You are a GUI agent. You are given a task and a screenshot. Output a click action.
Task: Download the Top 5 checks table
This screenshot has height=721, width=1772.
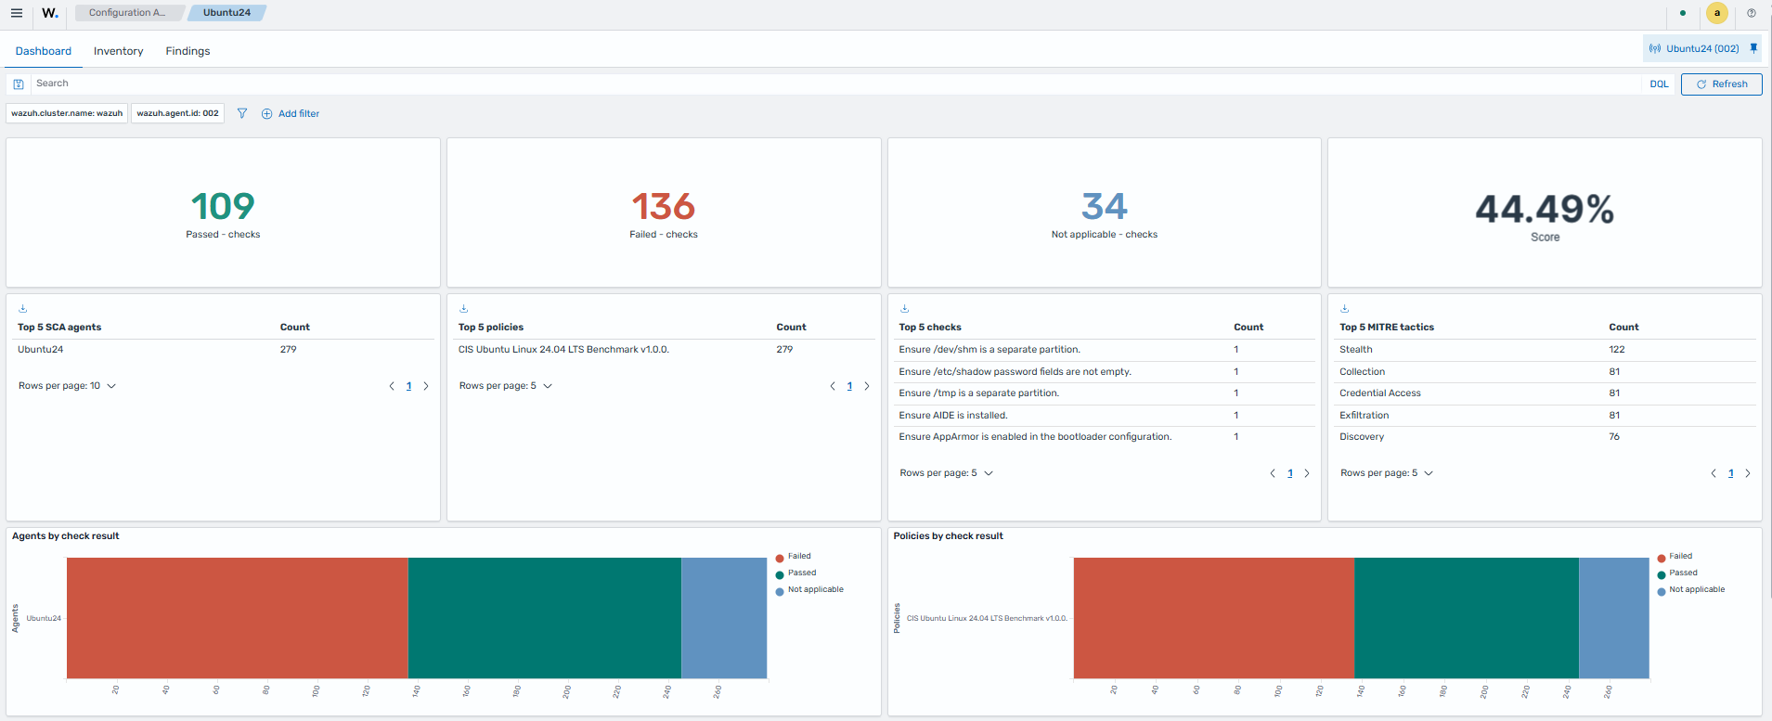(905, 309)
